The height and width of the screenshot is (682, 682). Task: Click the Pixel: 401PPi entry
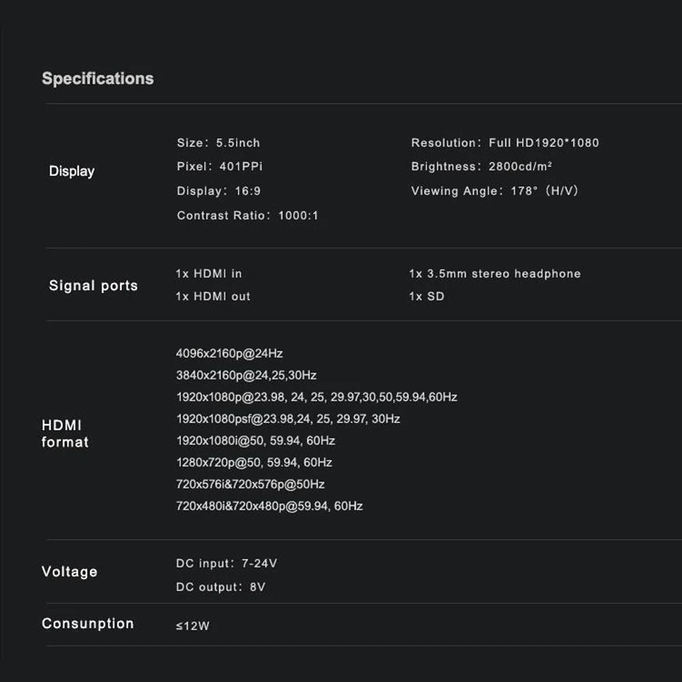pyautogui.click(x=220, y=166)
